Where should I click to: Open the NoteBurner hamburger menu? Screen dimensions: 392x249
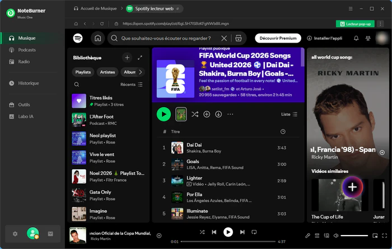point(351,9)
